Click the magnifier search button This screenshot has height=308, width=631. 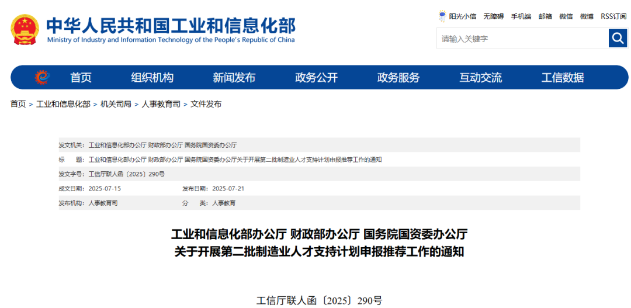(618, 38)
